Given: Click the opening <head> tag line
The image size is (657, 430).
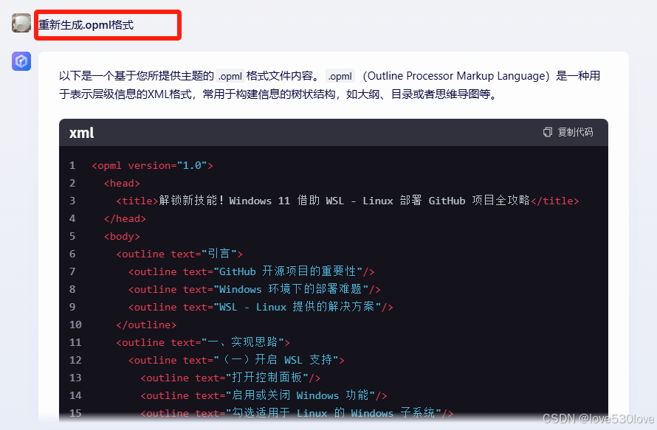Looking at the screenshot, I should tap(122, 184).
